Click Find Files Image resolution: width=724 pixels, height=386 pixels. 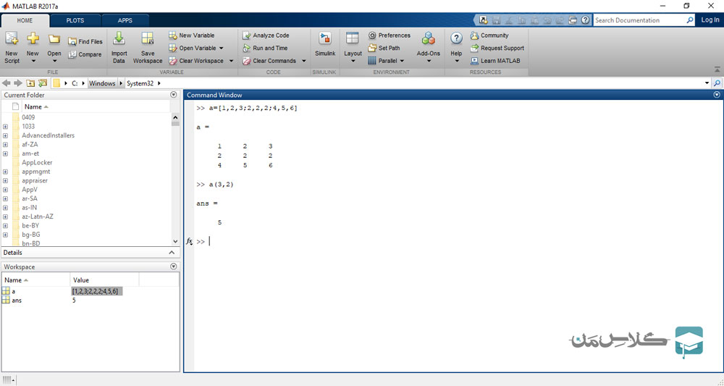coord(85,41)
